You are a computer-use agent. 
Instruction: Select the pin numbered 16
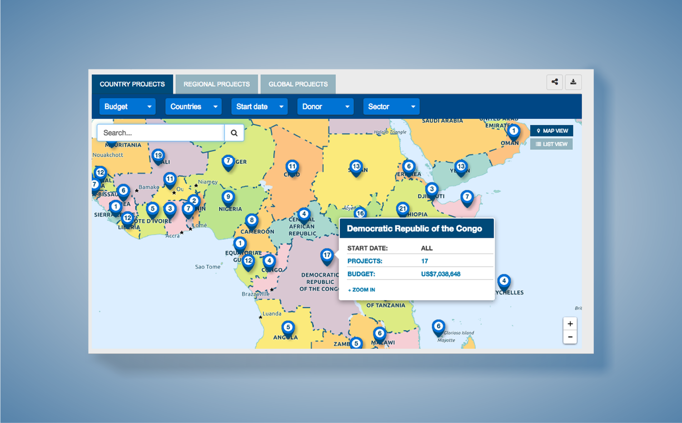360,213
